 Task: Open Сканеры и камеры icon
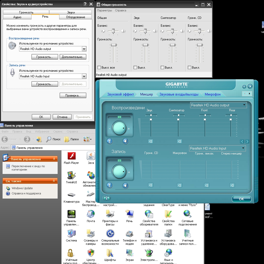pos(91,233)
